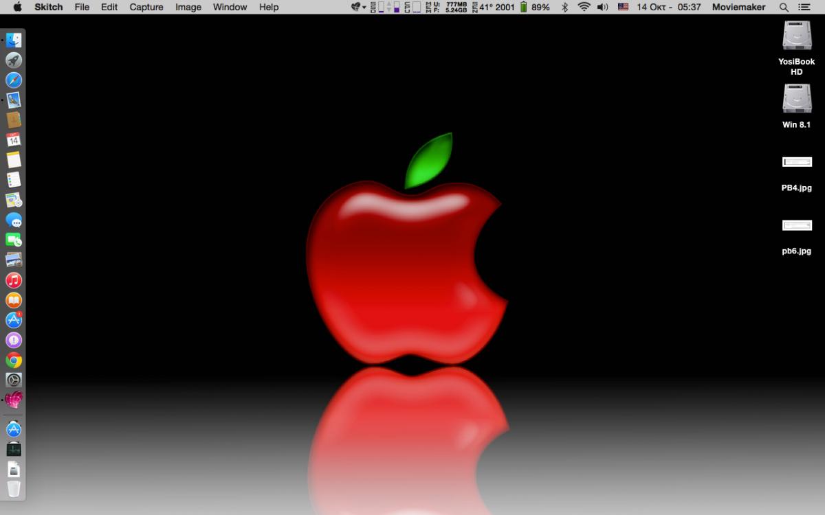Open the Notes app in Dock
The image size is (825, 515).
(x=14, y=160)
